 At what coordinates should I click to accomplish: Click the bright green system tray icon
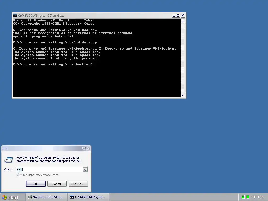click(248, 197)
